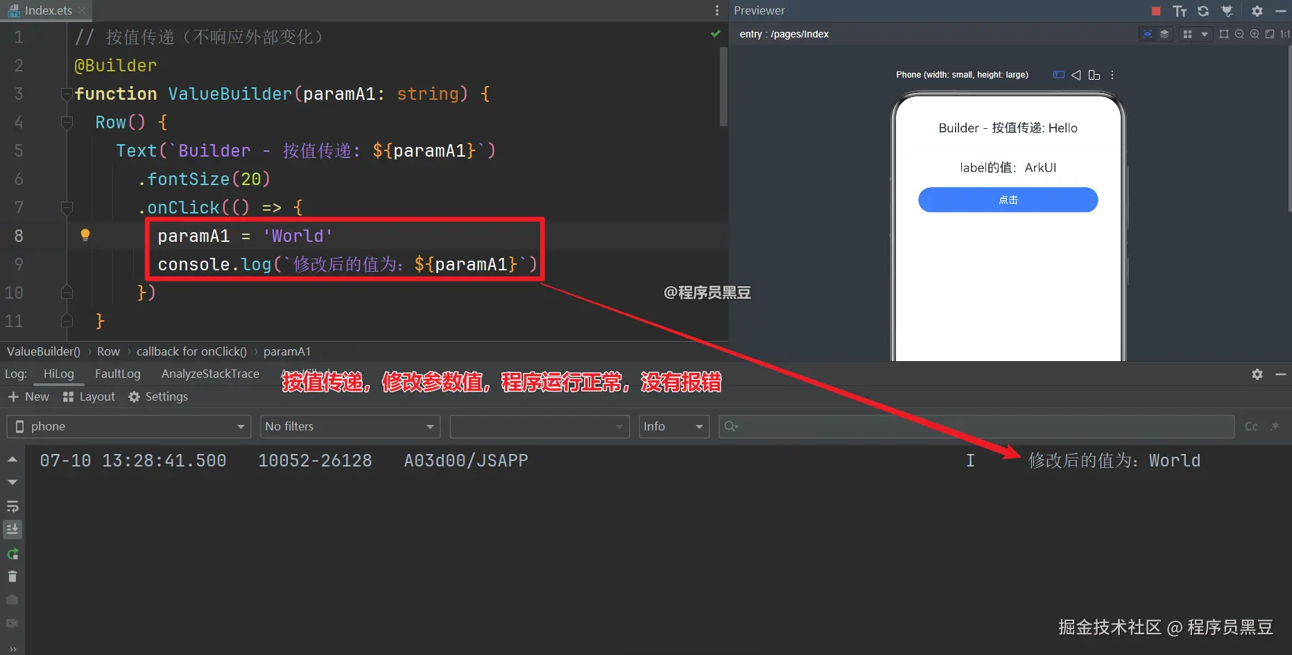Open the log Settings
Screen dimensions: 1292x655
158,396
